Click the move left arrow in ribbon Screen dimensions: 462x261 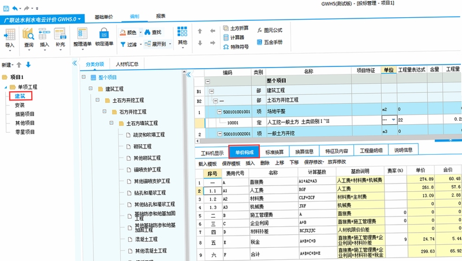(213, 31)
